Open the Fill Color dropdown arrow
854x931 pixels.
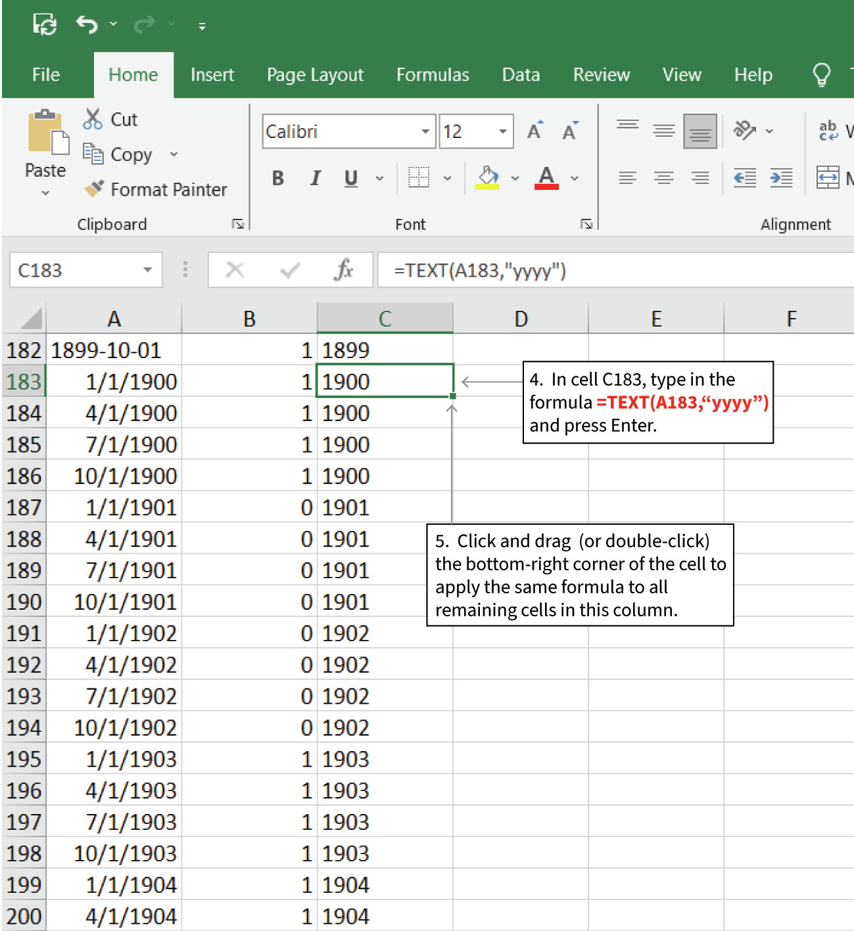point(515,177)
